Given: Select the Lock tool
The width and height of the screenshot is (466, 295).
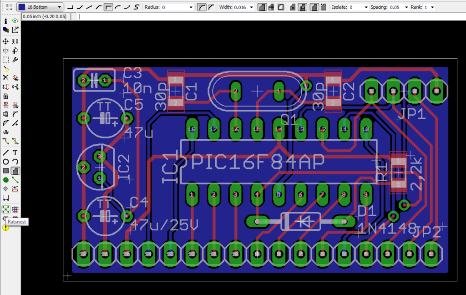Looking at the screenshot, I should 5,96.
